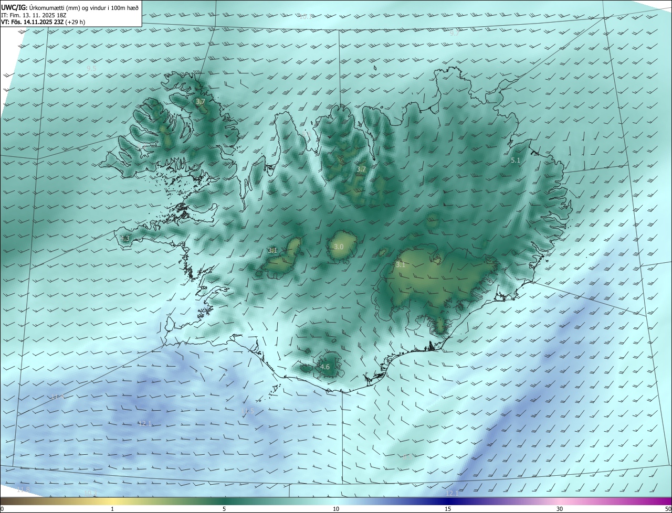Image resolution: width=672 pixels, height=513 pixels.
Task: Click the dark green colorbar segment above 5
Action: point(224,501)
